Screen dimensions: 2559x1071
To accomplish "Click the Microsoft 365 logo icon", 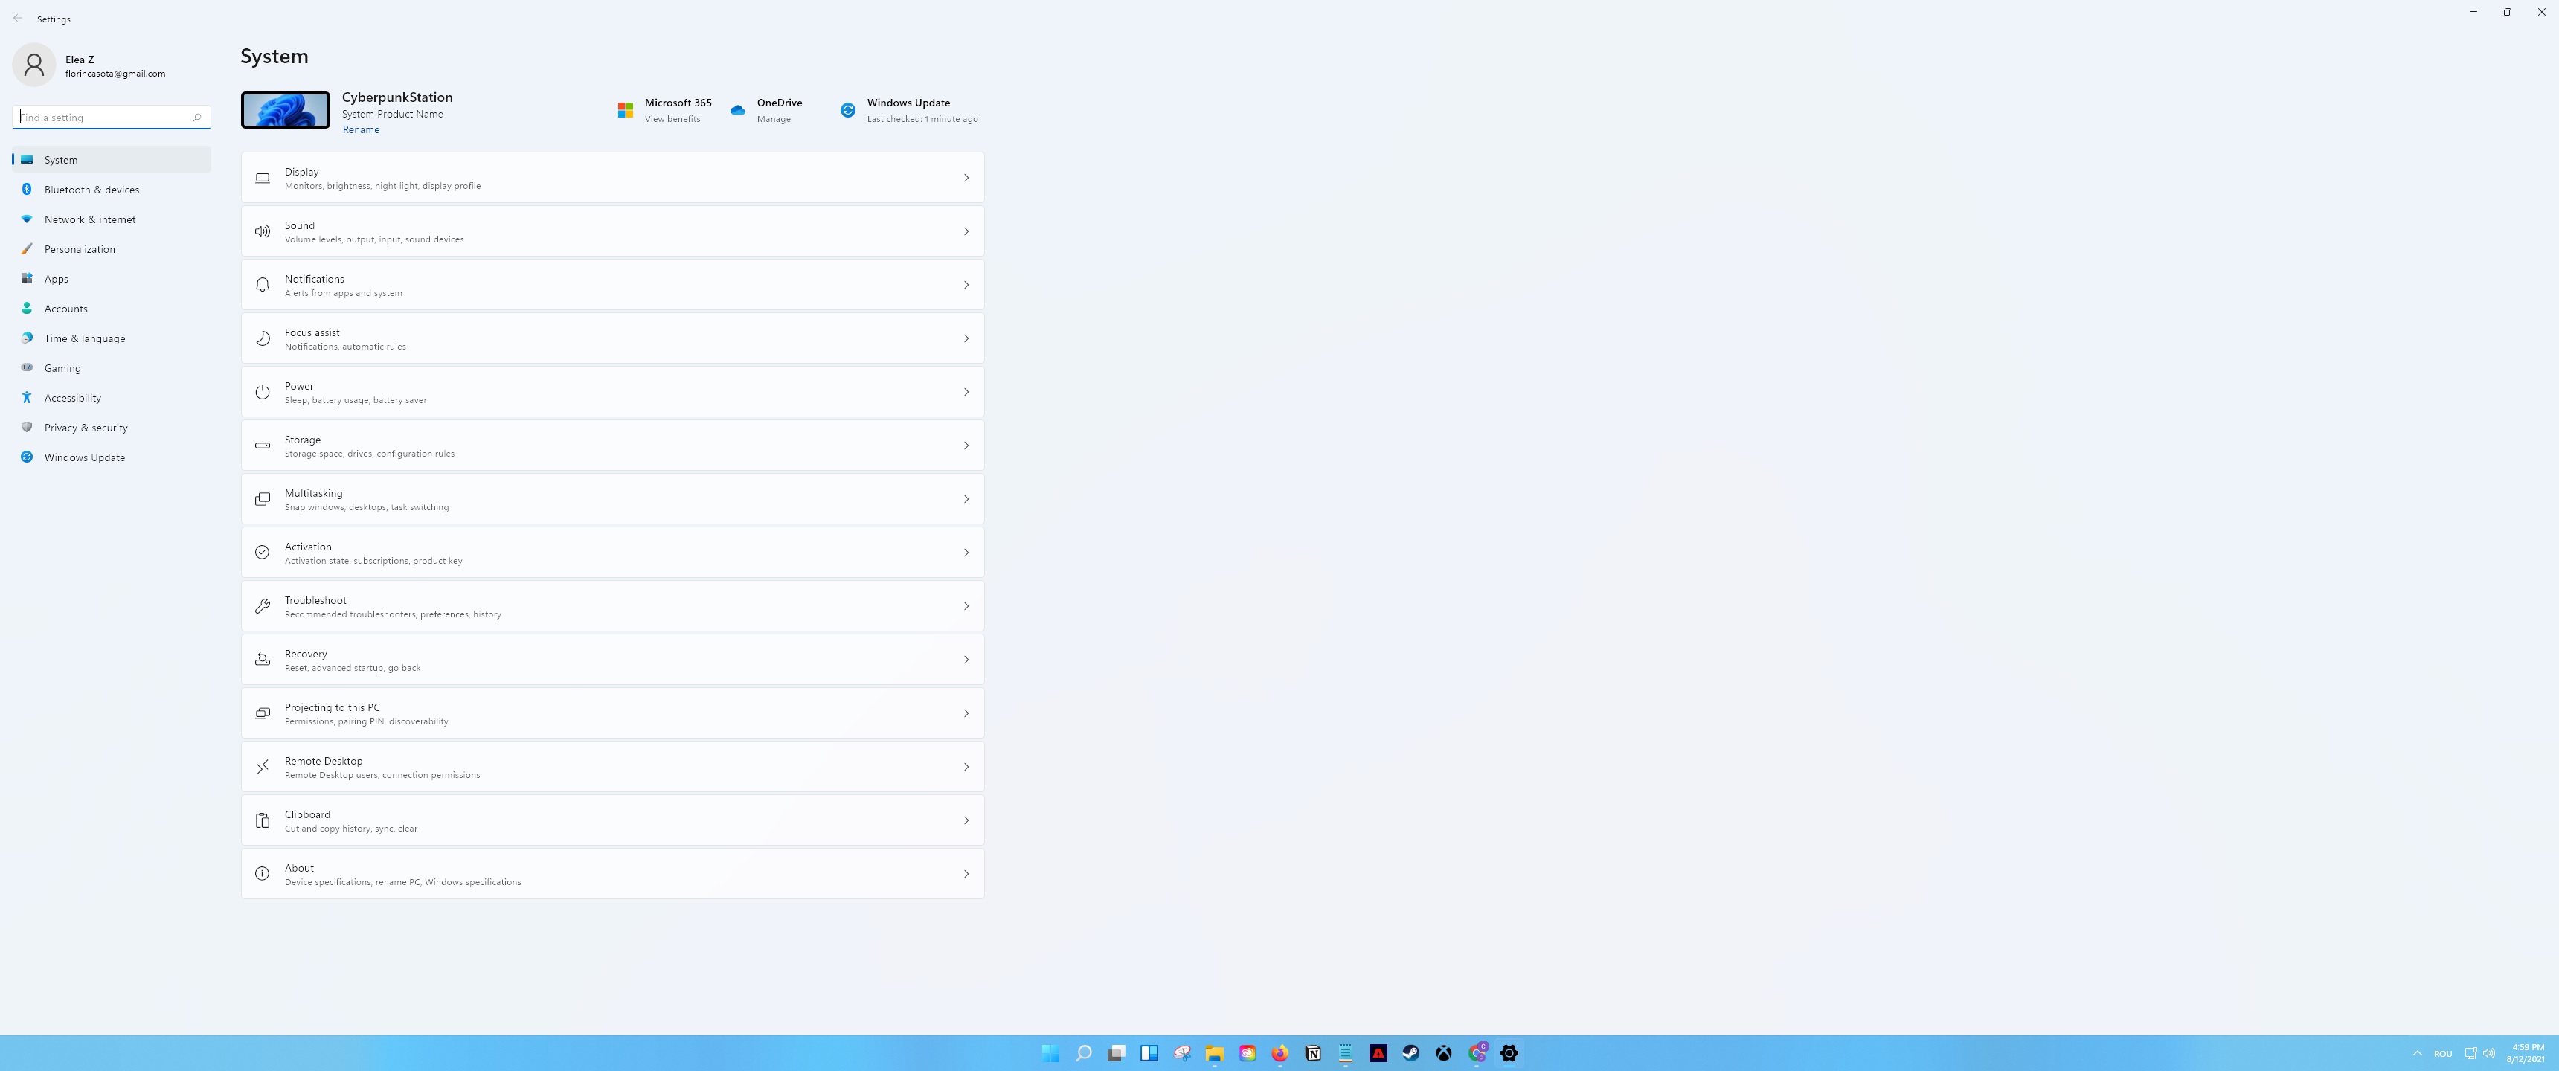I will point(625,110).
